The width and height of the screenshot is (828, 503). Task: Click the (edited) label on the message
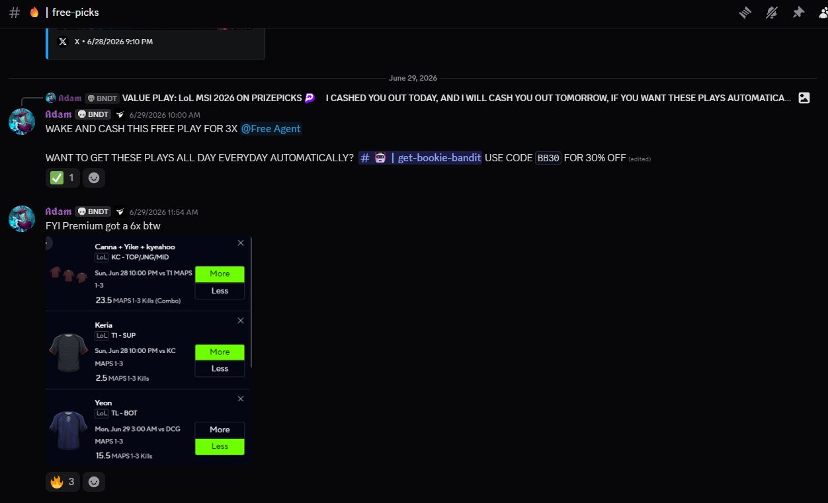click(x=640, y=159)
